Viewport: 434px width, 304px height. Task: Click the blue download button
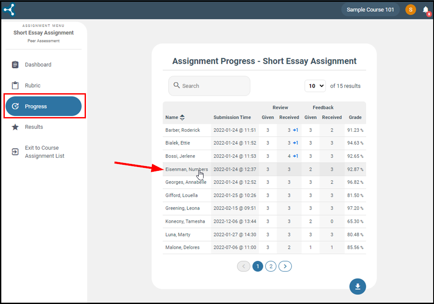(358, 287)
